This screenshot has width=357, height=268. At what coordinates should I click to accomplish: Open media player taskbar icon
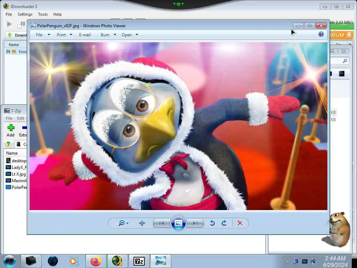pos(74,261)
